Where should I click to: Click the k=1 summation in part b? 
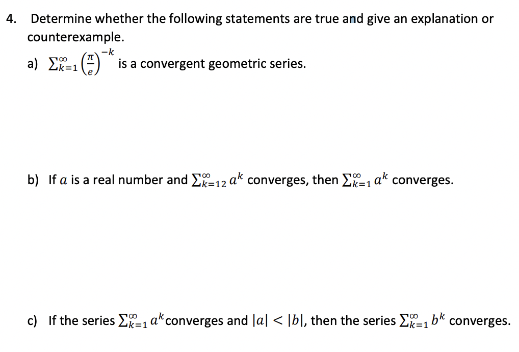tap(356, 180)
